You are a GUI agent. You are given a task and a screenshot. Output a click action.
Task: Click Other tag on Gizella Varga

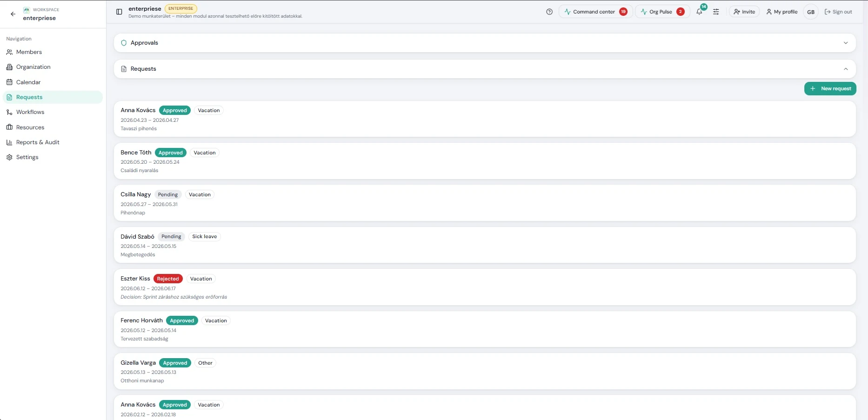205,363
